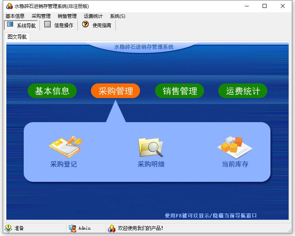Open the 销售管理 menu in menu bar
The image size is (295, 236).
(x=67, y=16)
